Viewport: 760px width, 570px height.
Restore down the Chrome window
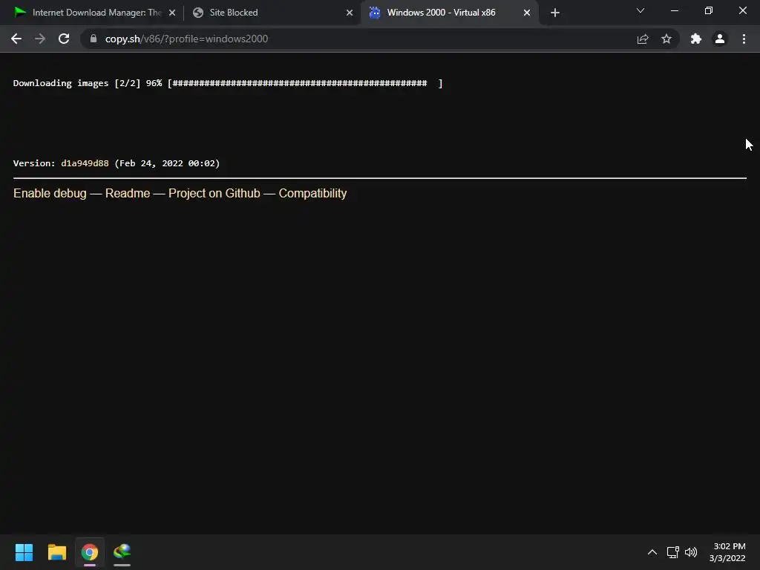709,10
